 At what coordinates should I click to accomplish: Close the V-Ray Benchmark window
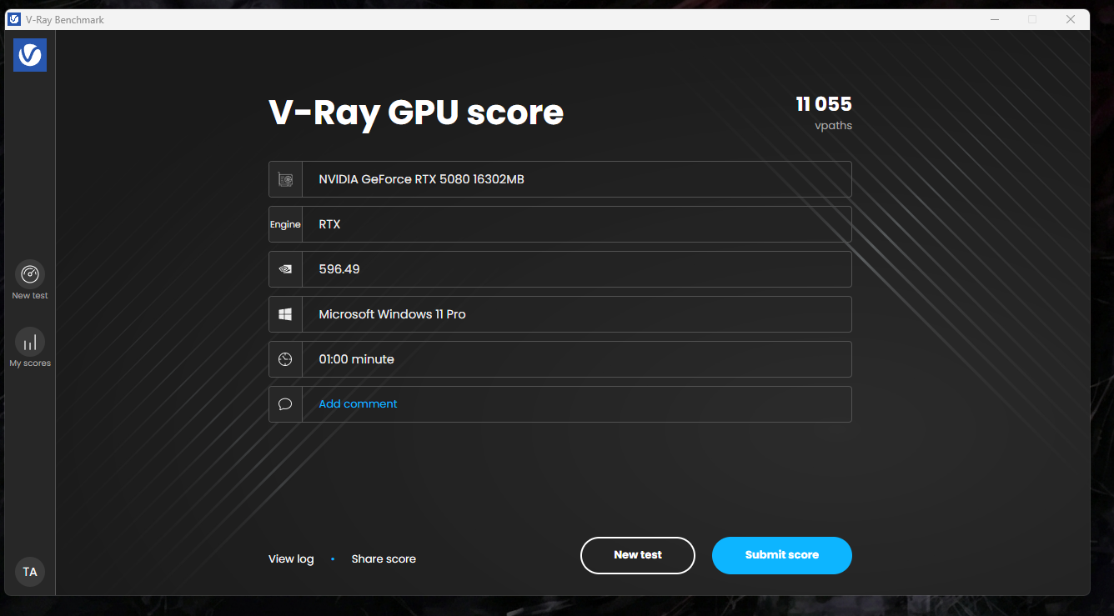(1071, 19)
